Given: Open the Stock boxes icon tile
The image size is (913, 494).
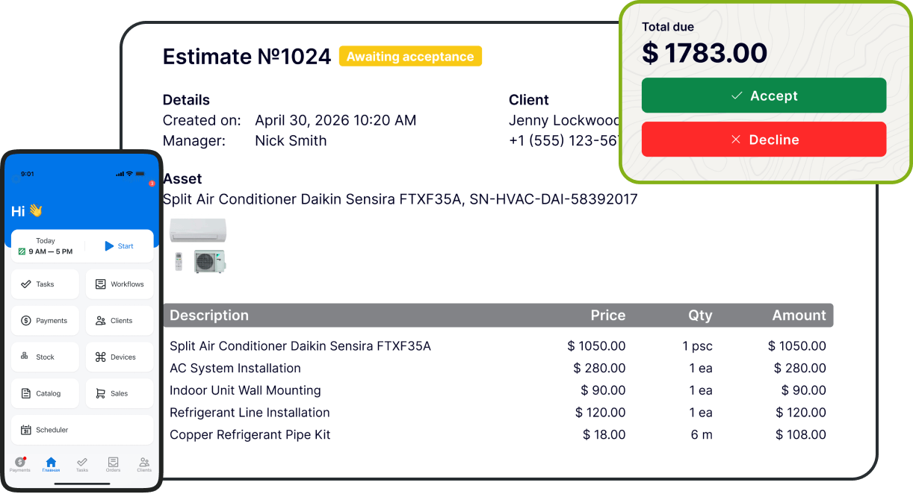Looking at the screenshot, I should click(45, 357).
